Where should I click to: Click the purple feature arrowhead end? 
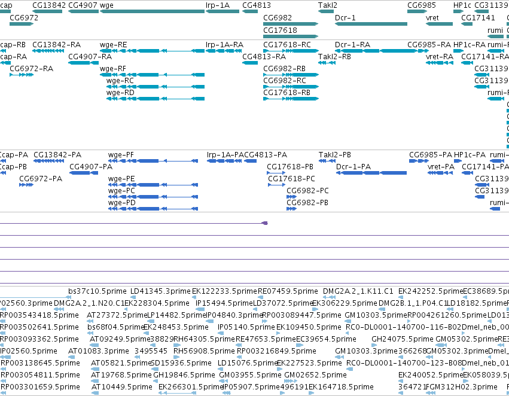coord(265,223)
